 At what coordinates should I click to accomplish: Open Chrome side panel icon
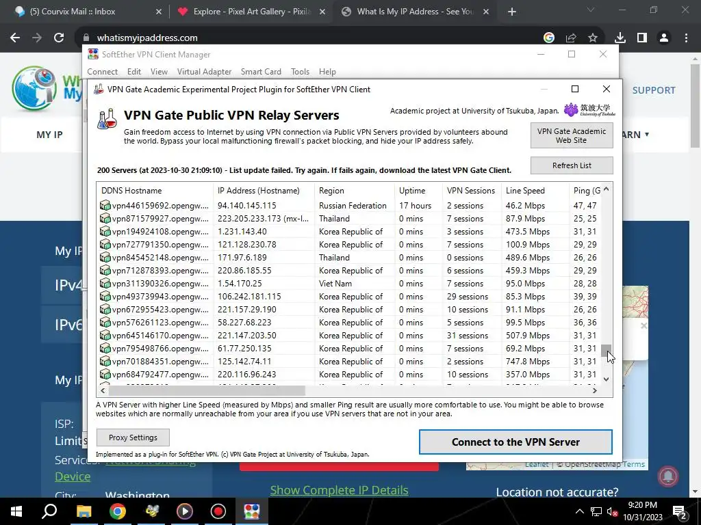pos(642,38)
